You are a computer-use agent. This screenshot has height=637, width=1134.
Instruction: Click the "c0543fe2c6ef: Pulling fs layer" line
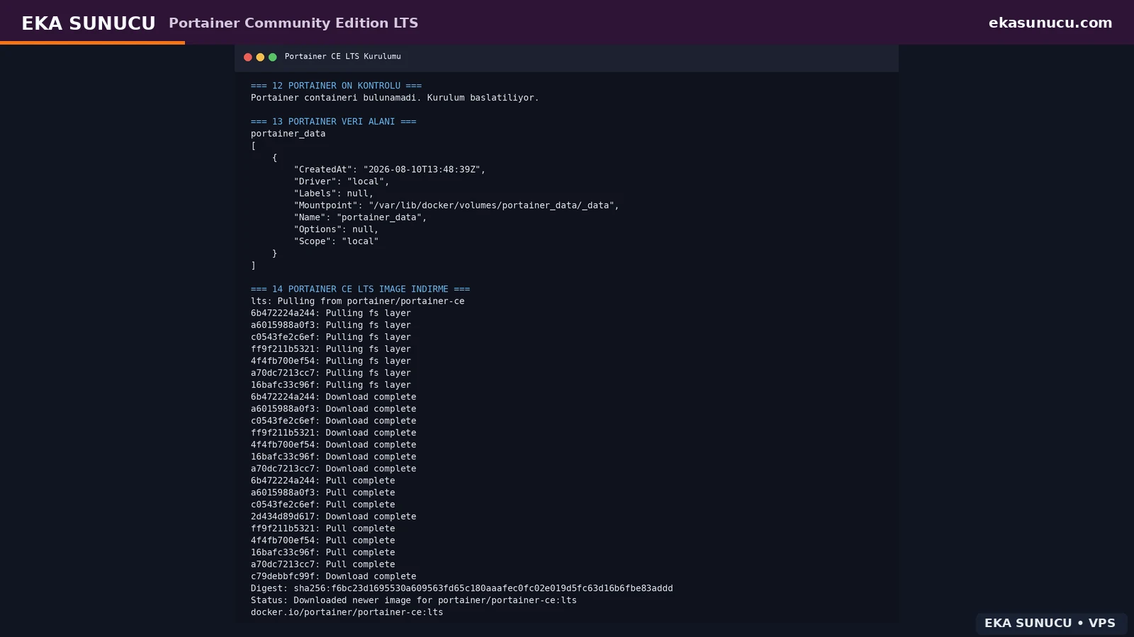click(x=331, y=338)
